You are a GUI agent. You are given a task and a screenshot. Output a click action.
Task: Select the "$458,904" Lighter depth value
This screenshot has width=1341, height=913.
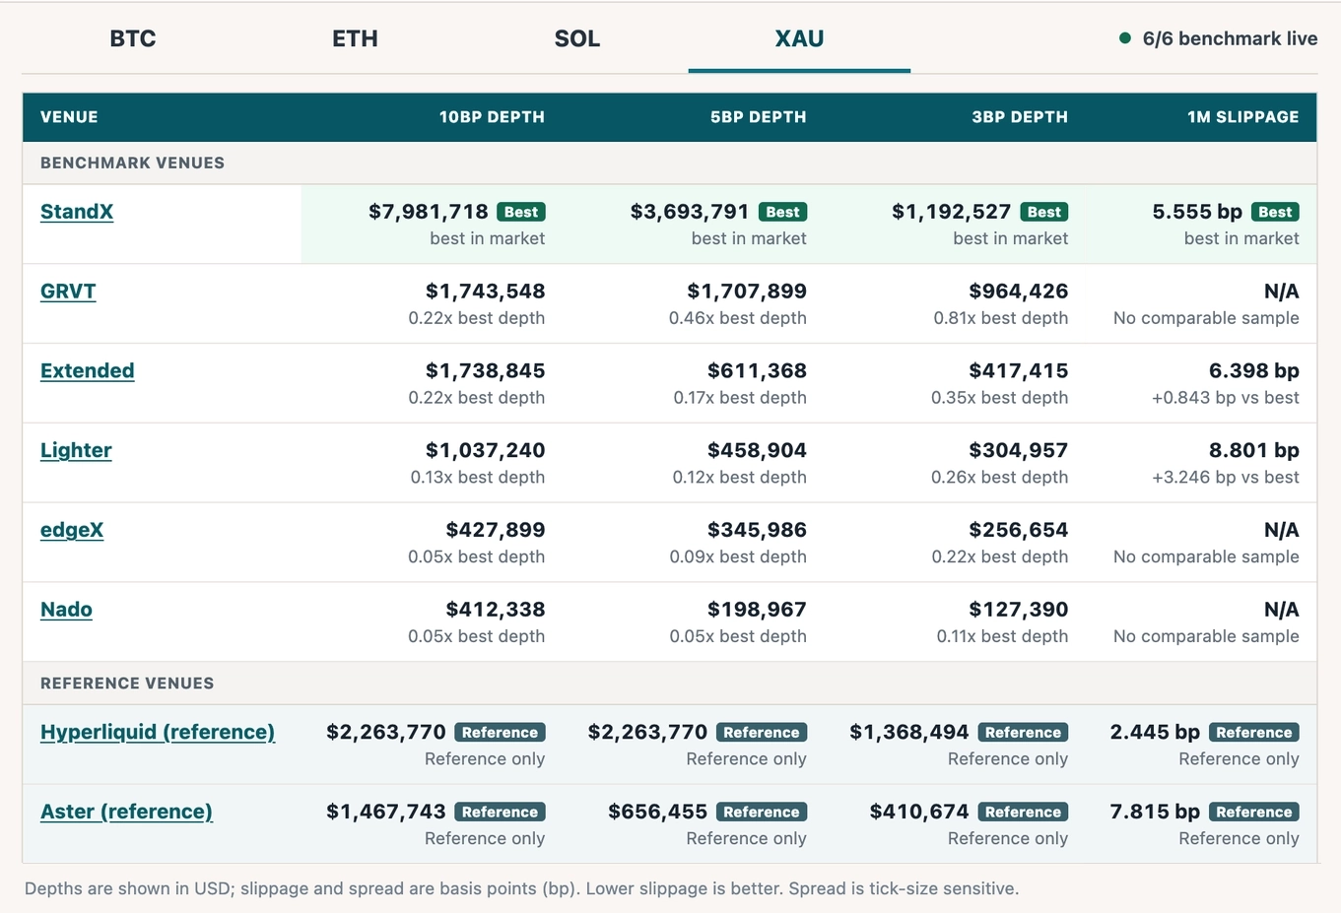757,450
